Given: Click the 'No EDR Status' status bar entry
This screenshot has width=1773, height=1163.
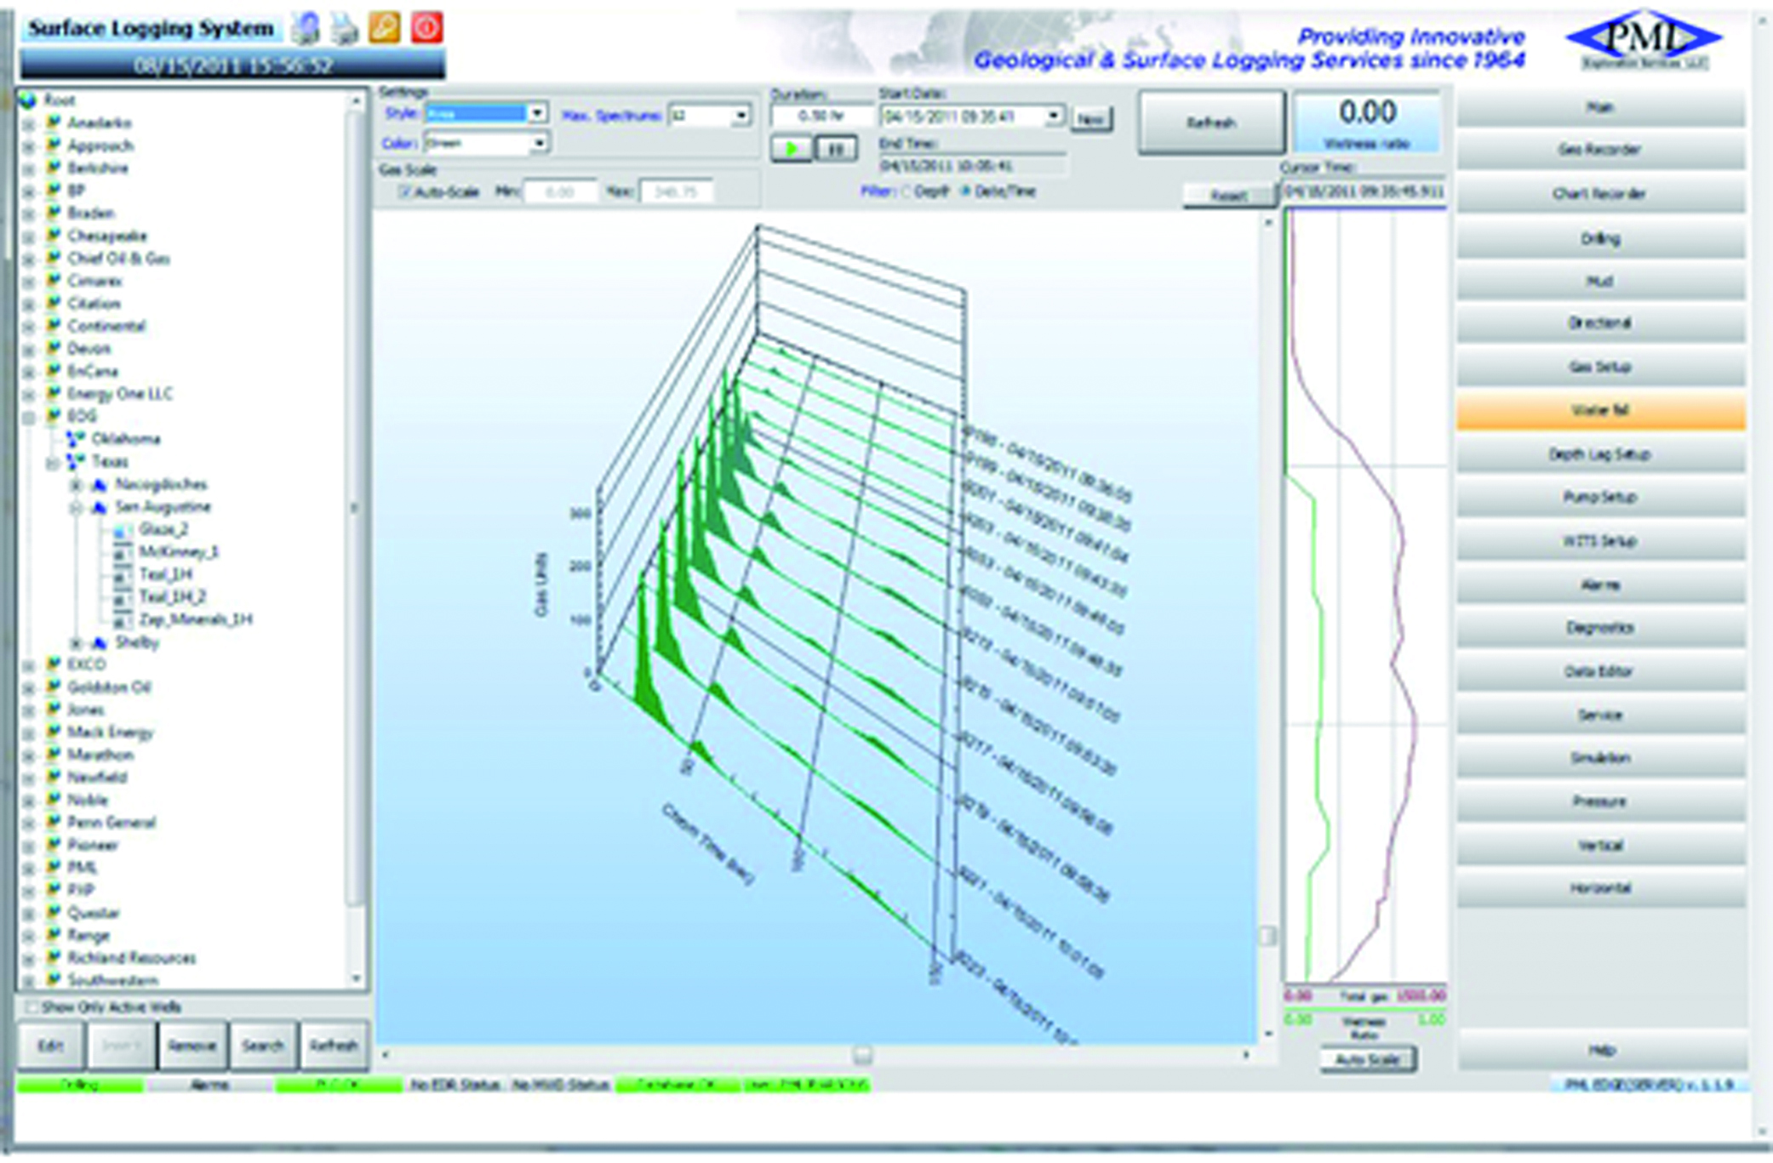Looking at the screenshot, I should point(455,1085).
